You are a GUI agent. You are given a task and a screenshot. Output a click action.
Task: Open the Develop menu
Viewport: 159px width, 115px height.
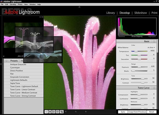click(x=13, y=4)
